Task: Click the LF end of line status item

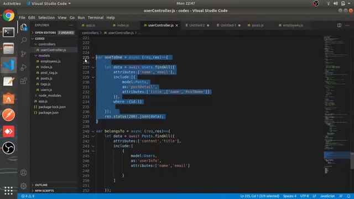Action: pyautogui.click(x=314, y=196)
